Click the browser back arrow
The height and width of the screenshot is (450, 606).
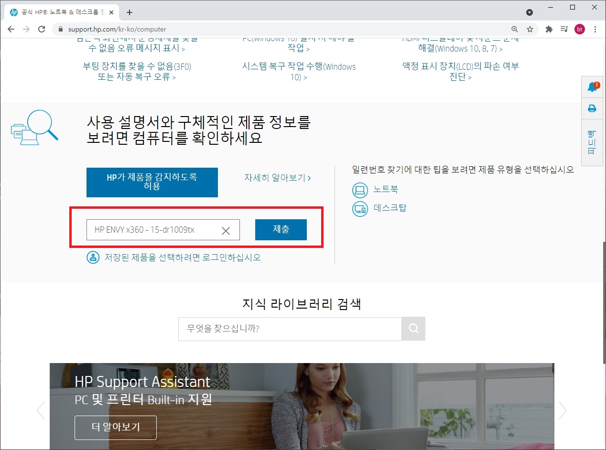[11, 29]
